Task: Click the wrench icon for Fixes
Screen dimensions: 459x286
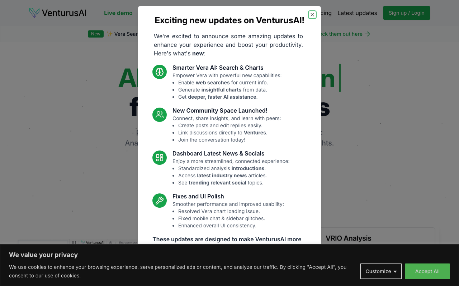Action: click(x=160, y=201)
